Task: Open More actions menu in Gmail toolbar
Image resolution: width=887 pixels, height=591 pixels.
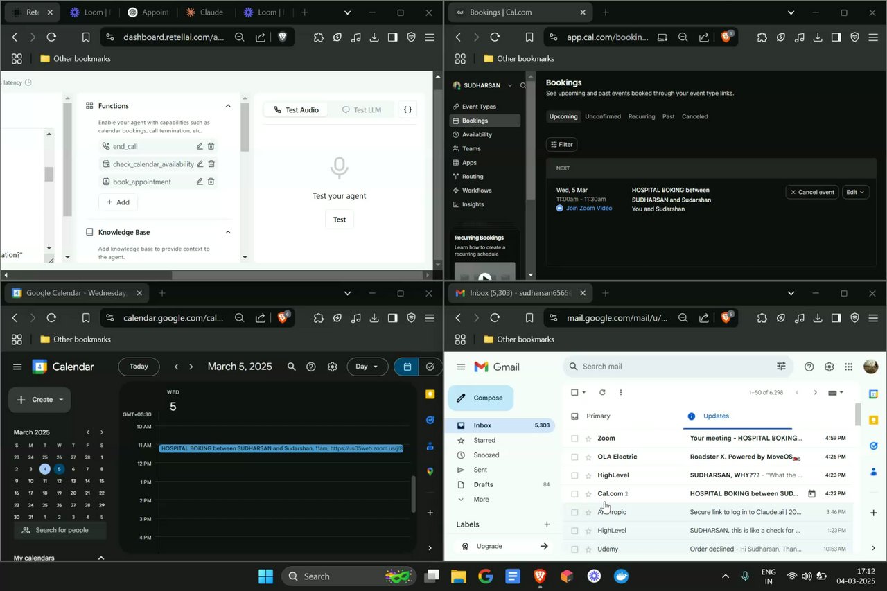Action: point(620,392)
